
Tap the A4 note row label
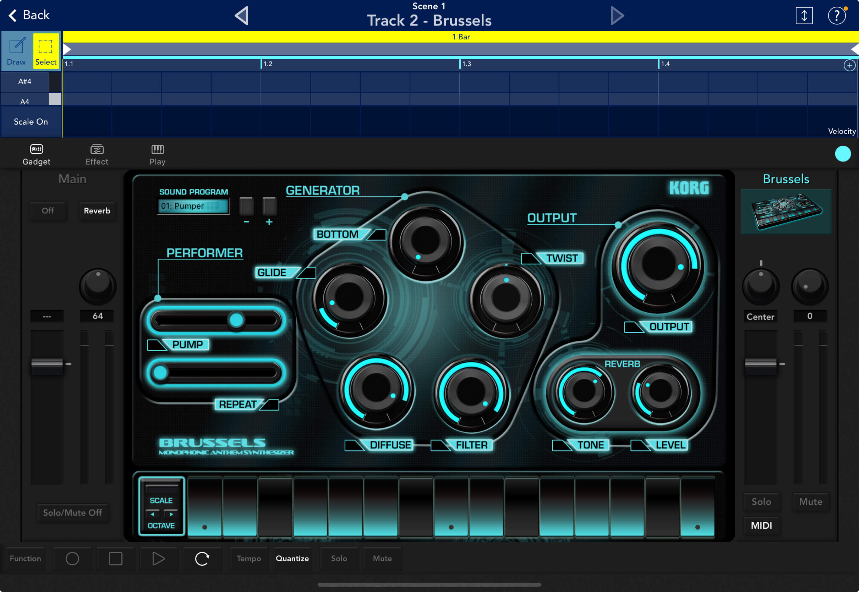[25, 100]
